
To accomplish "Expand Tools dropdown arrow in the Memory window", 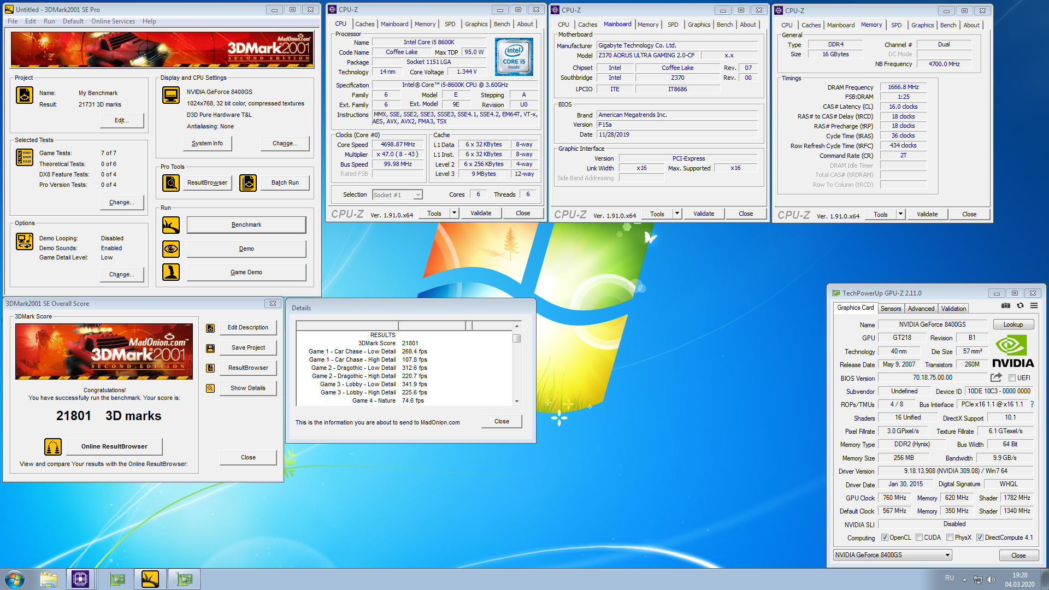I will point(900,214).
